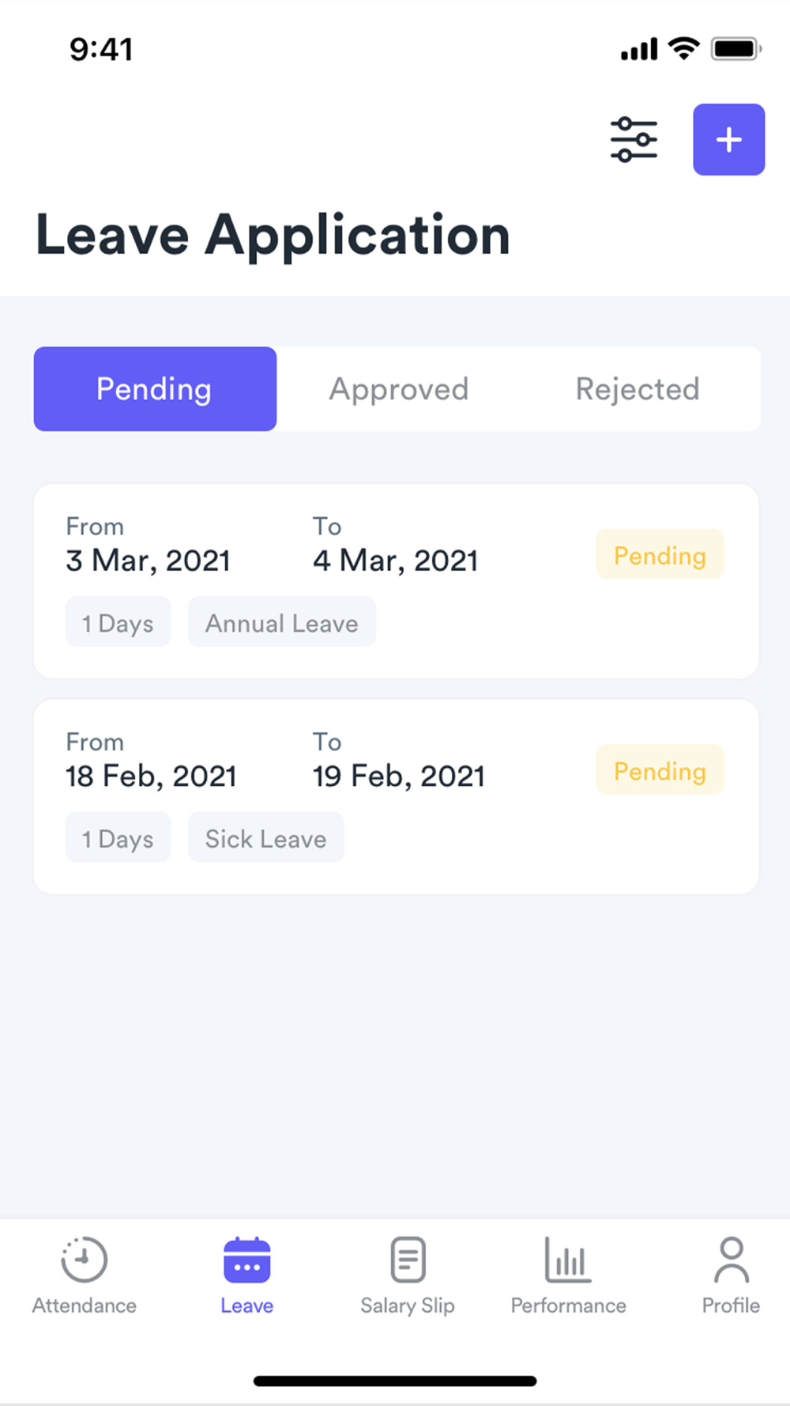
Task: Tap the Wi-Fi status icon
Action: (683, 48)
